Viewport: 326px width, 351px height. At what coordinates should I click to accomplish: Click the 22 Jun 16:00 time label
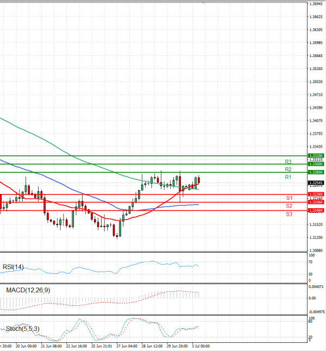76,345
